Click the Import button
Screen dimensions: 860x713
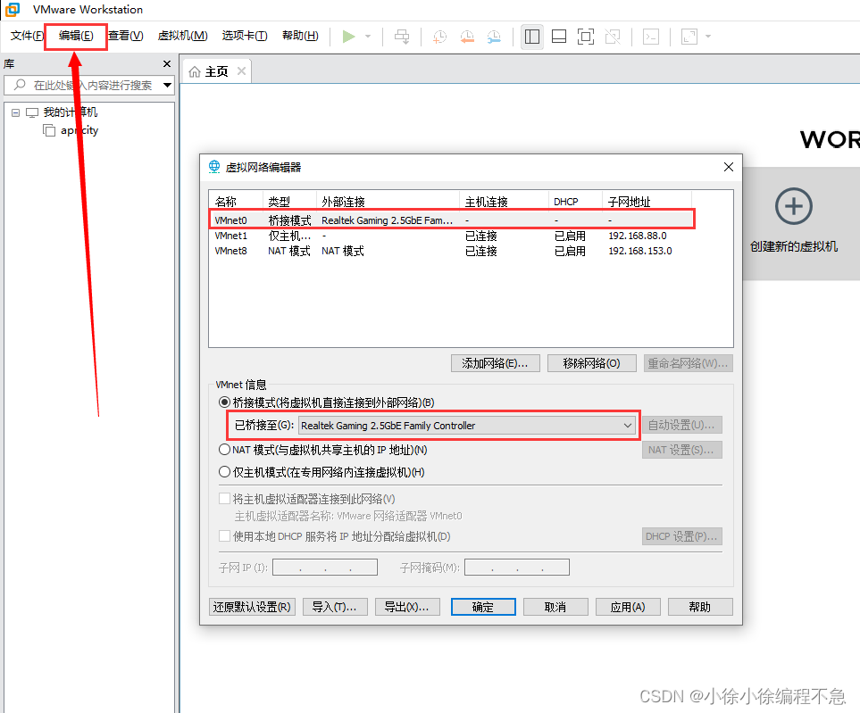pos(335,607)
